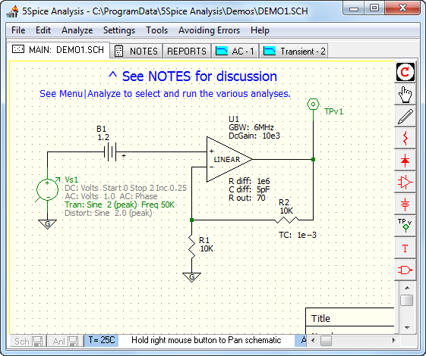Select the ground/battery source tool
Viewport: 426px width, 356px height.
click(x=405, y=204)
